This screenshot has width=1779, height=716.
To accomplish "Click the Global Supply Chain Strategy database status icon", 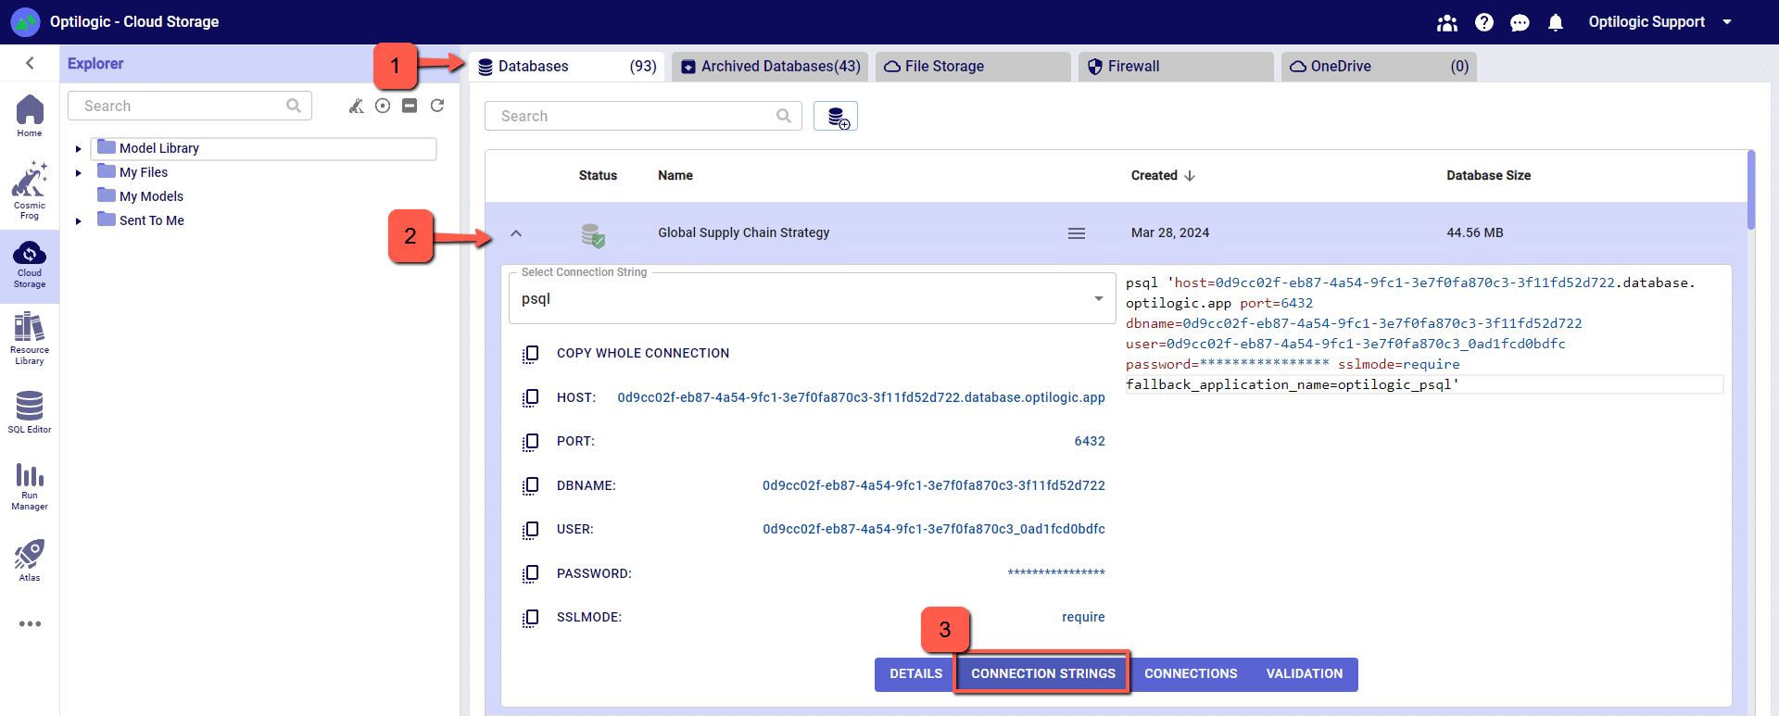I will tap(593, 234).
